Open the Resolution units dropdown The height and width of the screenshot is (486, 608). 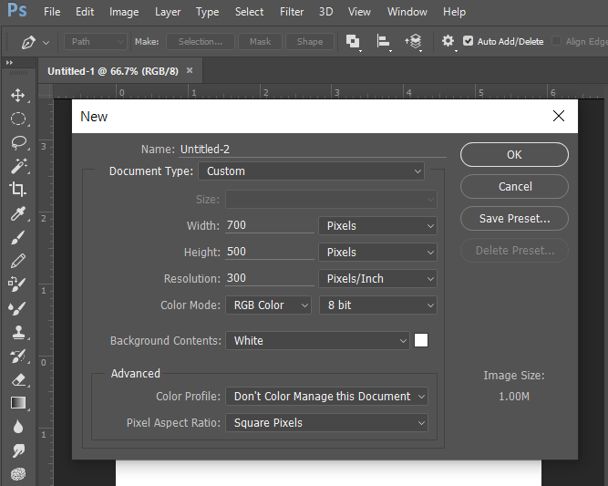377,278
